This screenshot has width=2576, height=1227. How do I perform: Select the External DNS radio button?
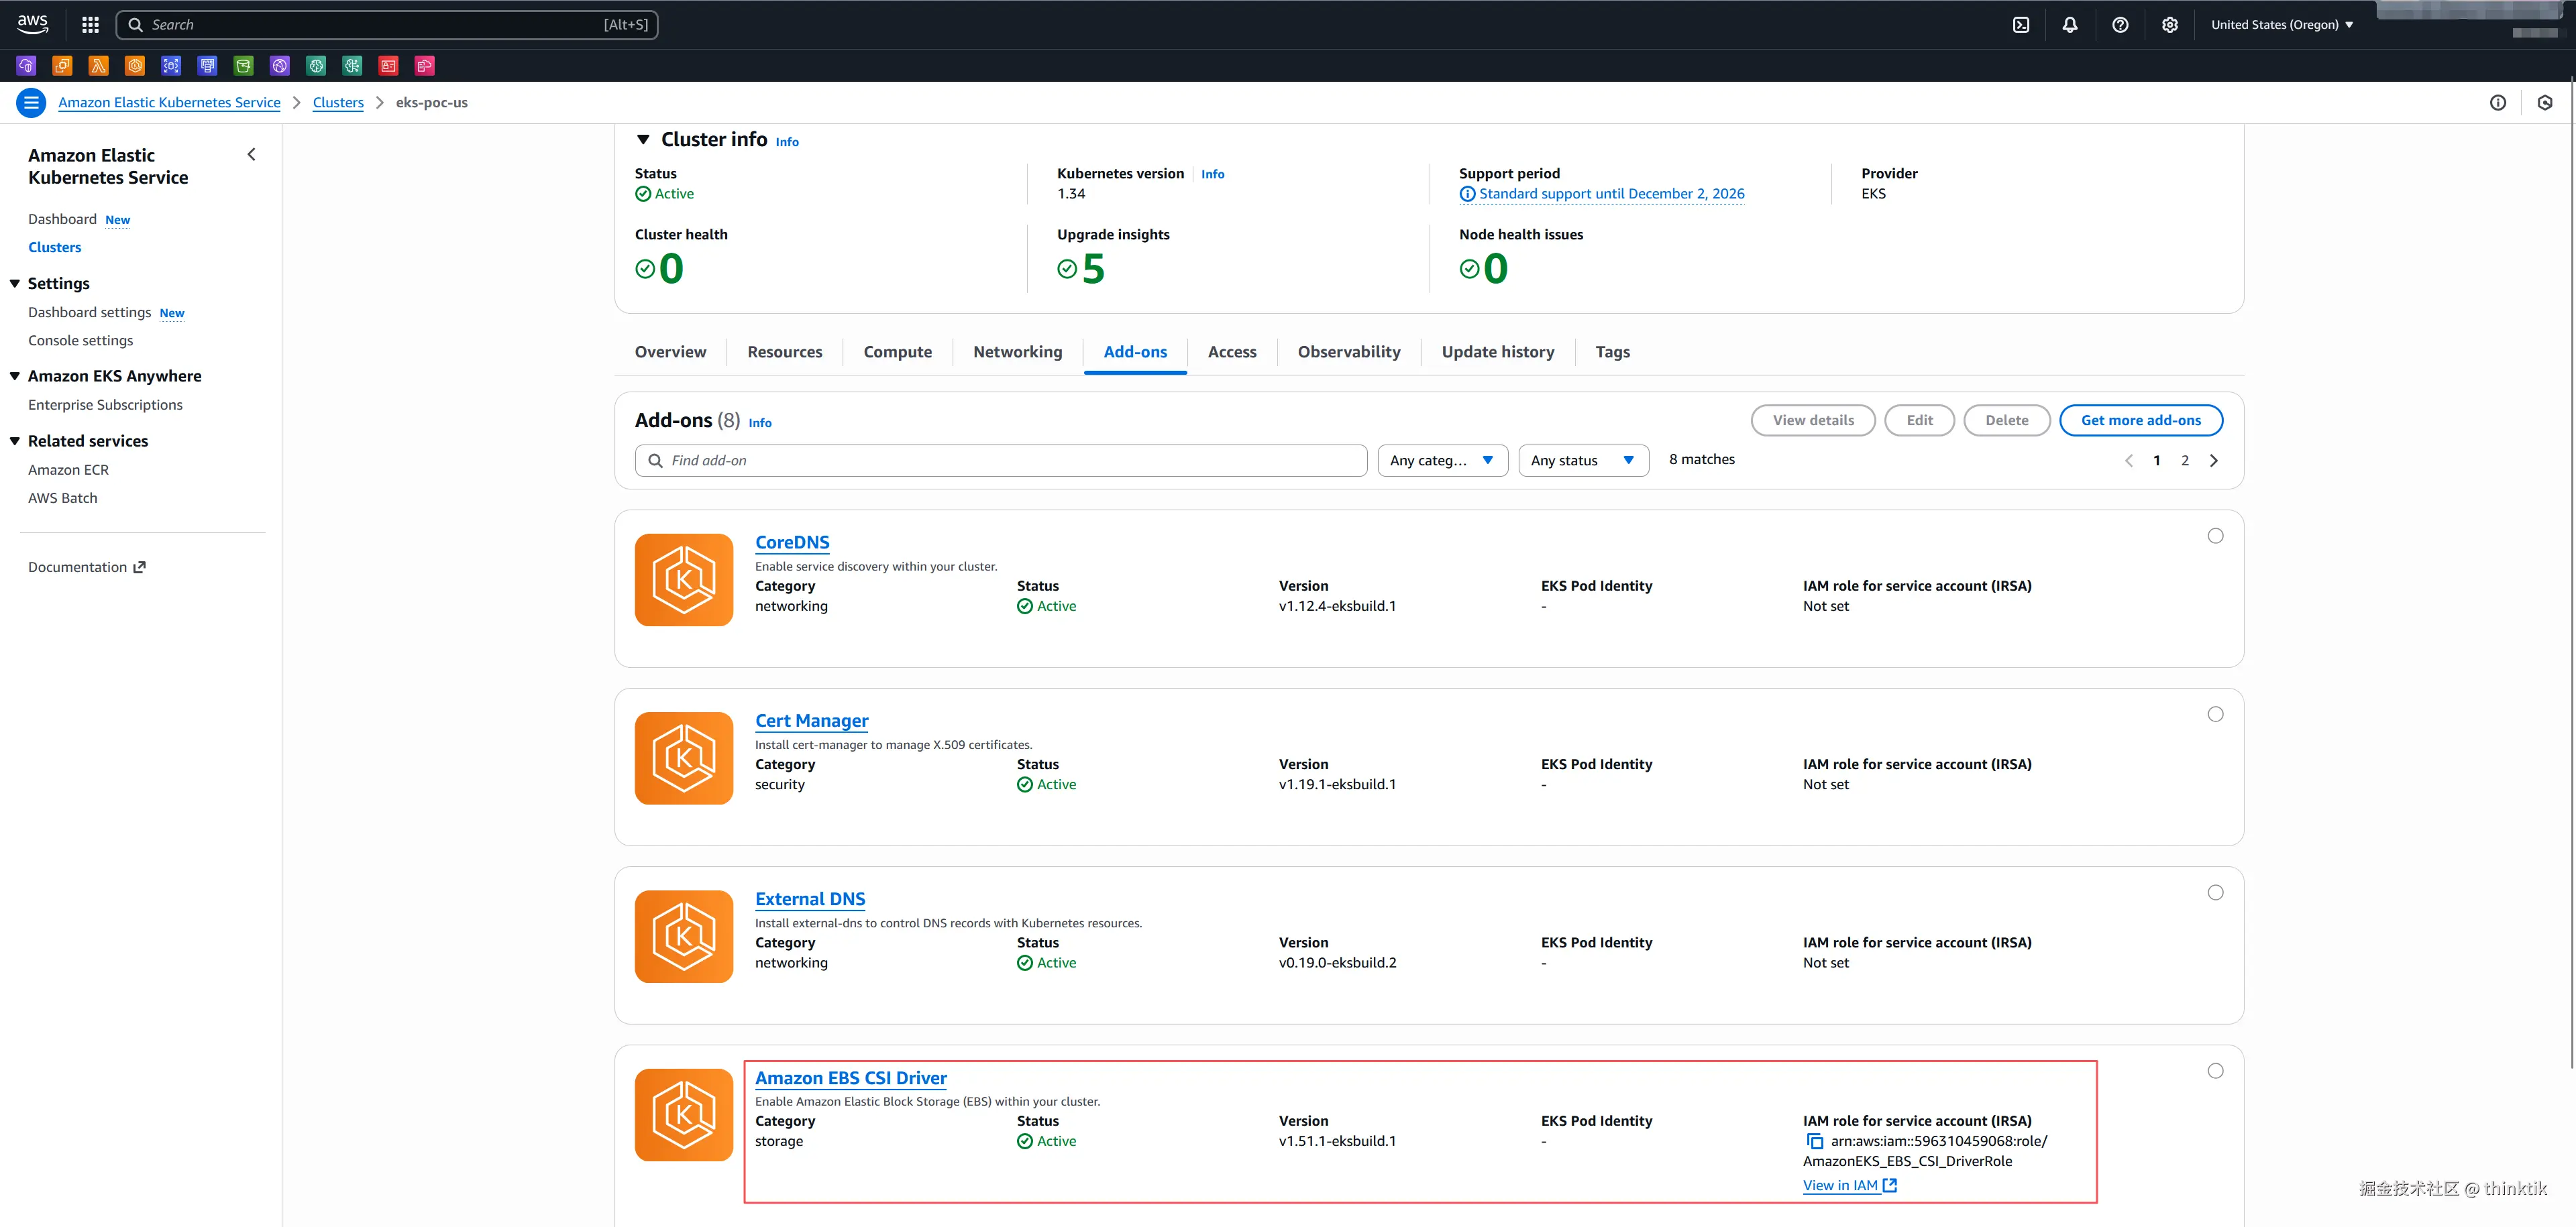(x=2215, y=892)
